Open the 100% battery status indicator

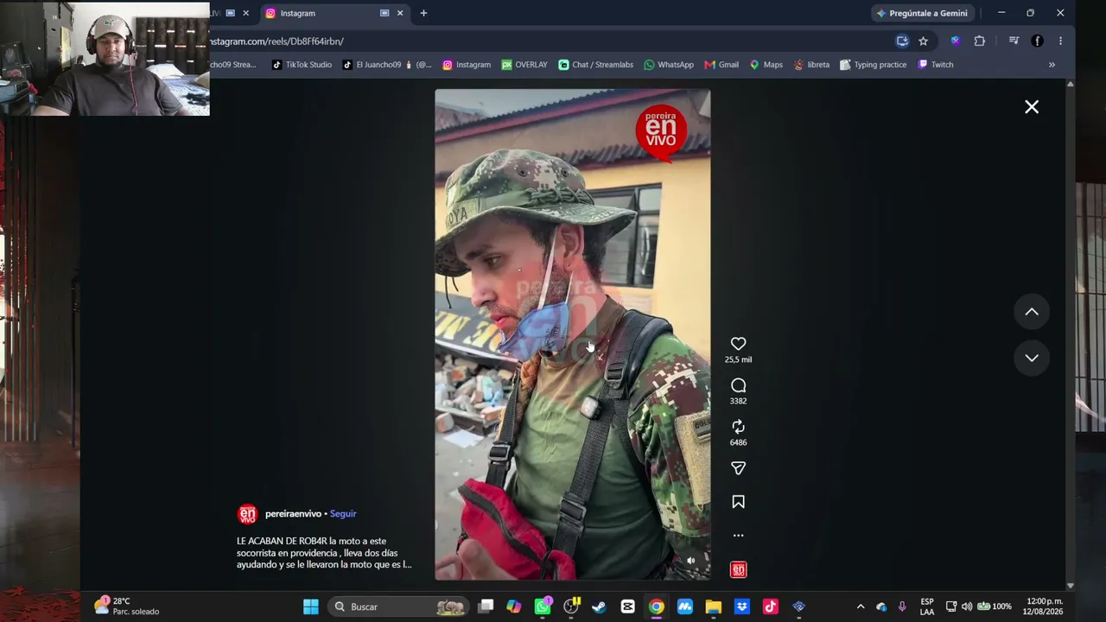[x=995, y=606]
